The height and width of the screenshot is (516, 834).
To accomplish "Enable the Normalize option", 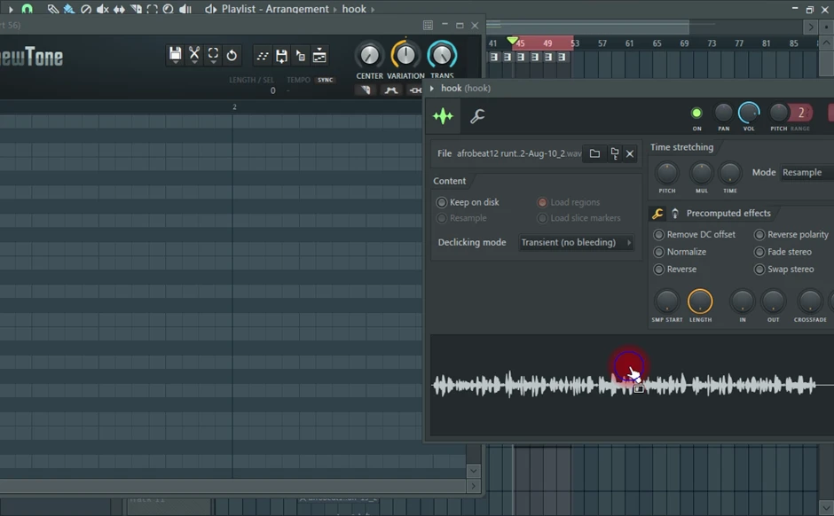I will tap(658, 252).
